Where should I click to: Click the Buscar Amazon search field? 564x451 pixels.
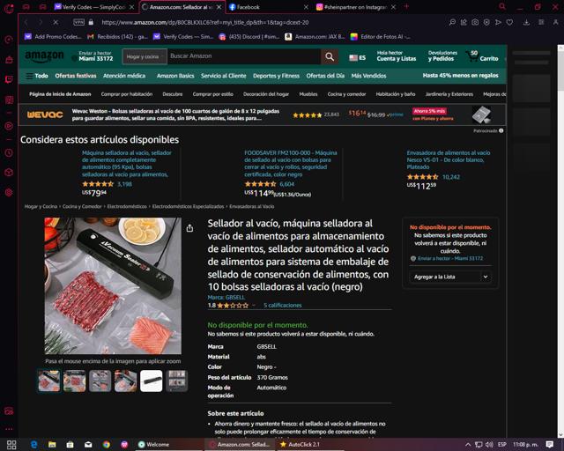coord(244,56)
